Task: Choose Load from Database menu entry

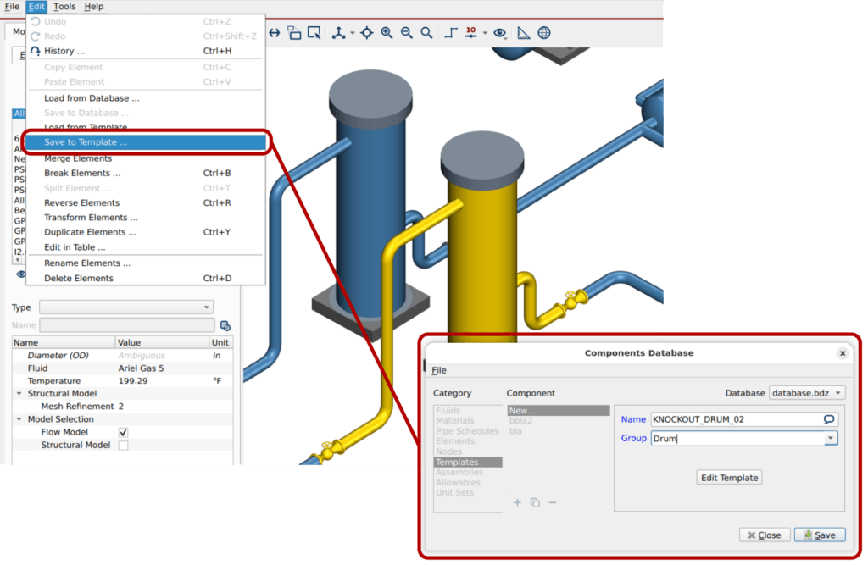Action: click(x=146, y=98)
